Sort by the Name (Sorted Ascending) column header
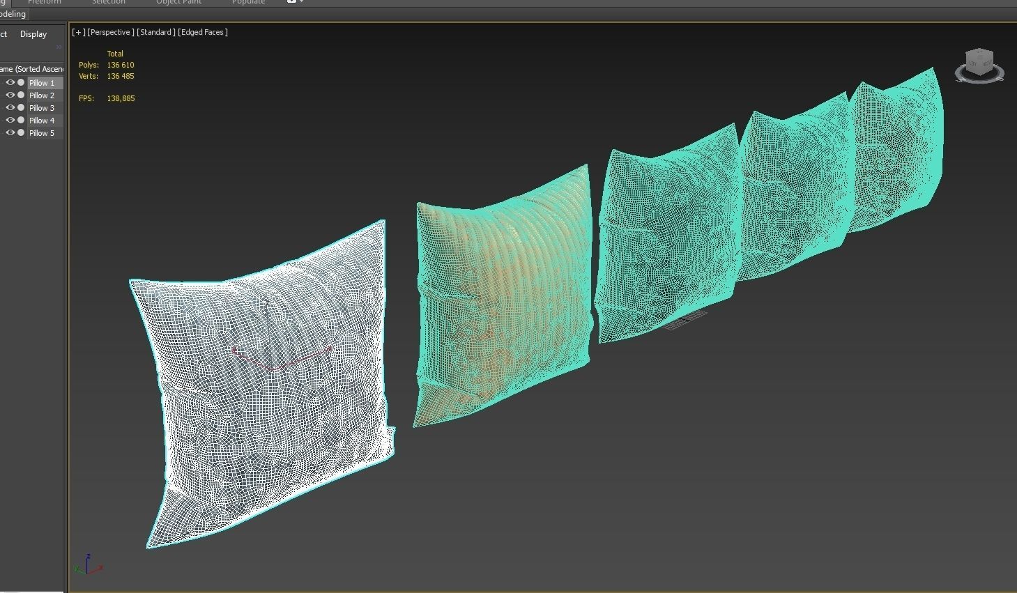This screenshot has height=593, width=1017. 32,69
